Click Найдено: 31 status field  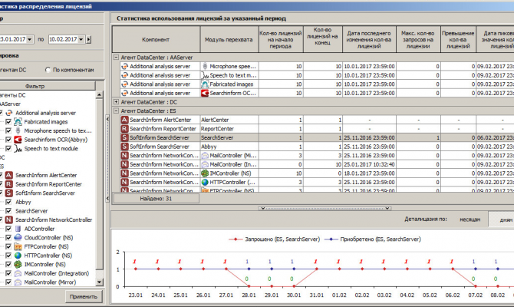tap(156, 199)
